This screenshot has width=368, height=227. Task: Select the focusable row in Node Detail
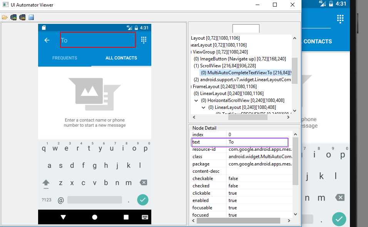pyautogui.click(x=241, y=208)
